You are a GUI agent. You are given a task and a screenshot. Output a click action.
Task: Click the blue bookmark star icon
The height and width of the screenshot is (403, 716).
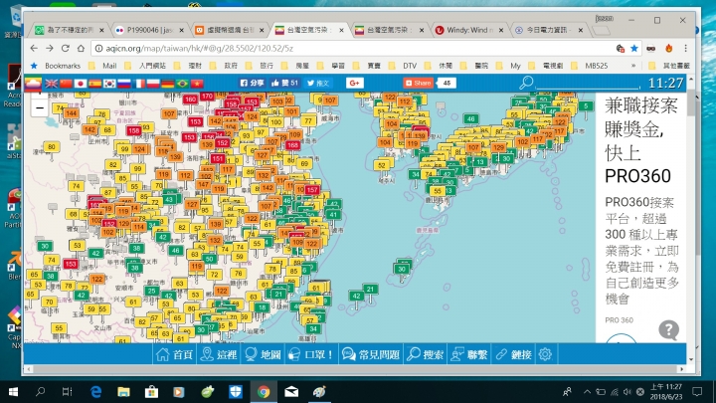point(634,48)
